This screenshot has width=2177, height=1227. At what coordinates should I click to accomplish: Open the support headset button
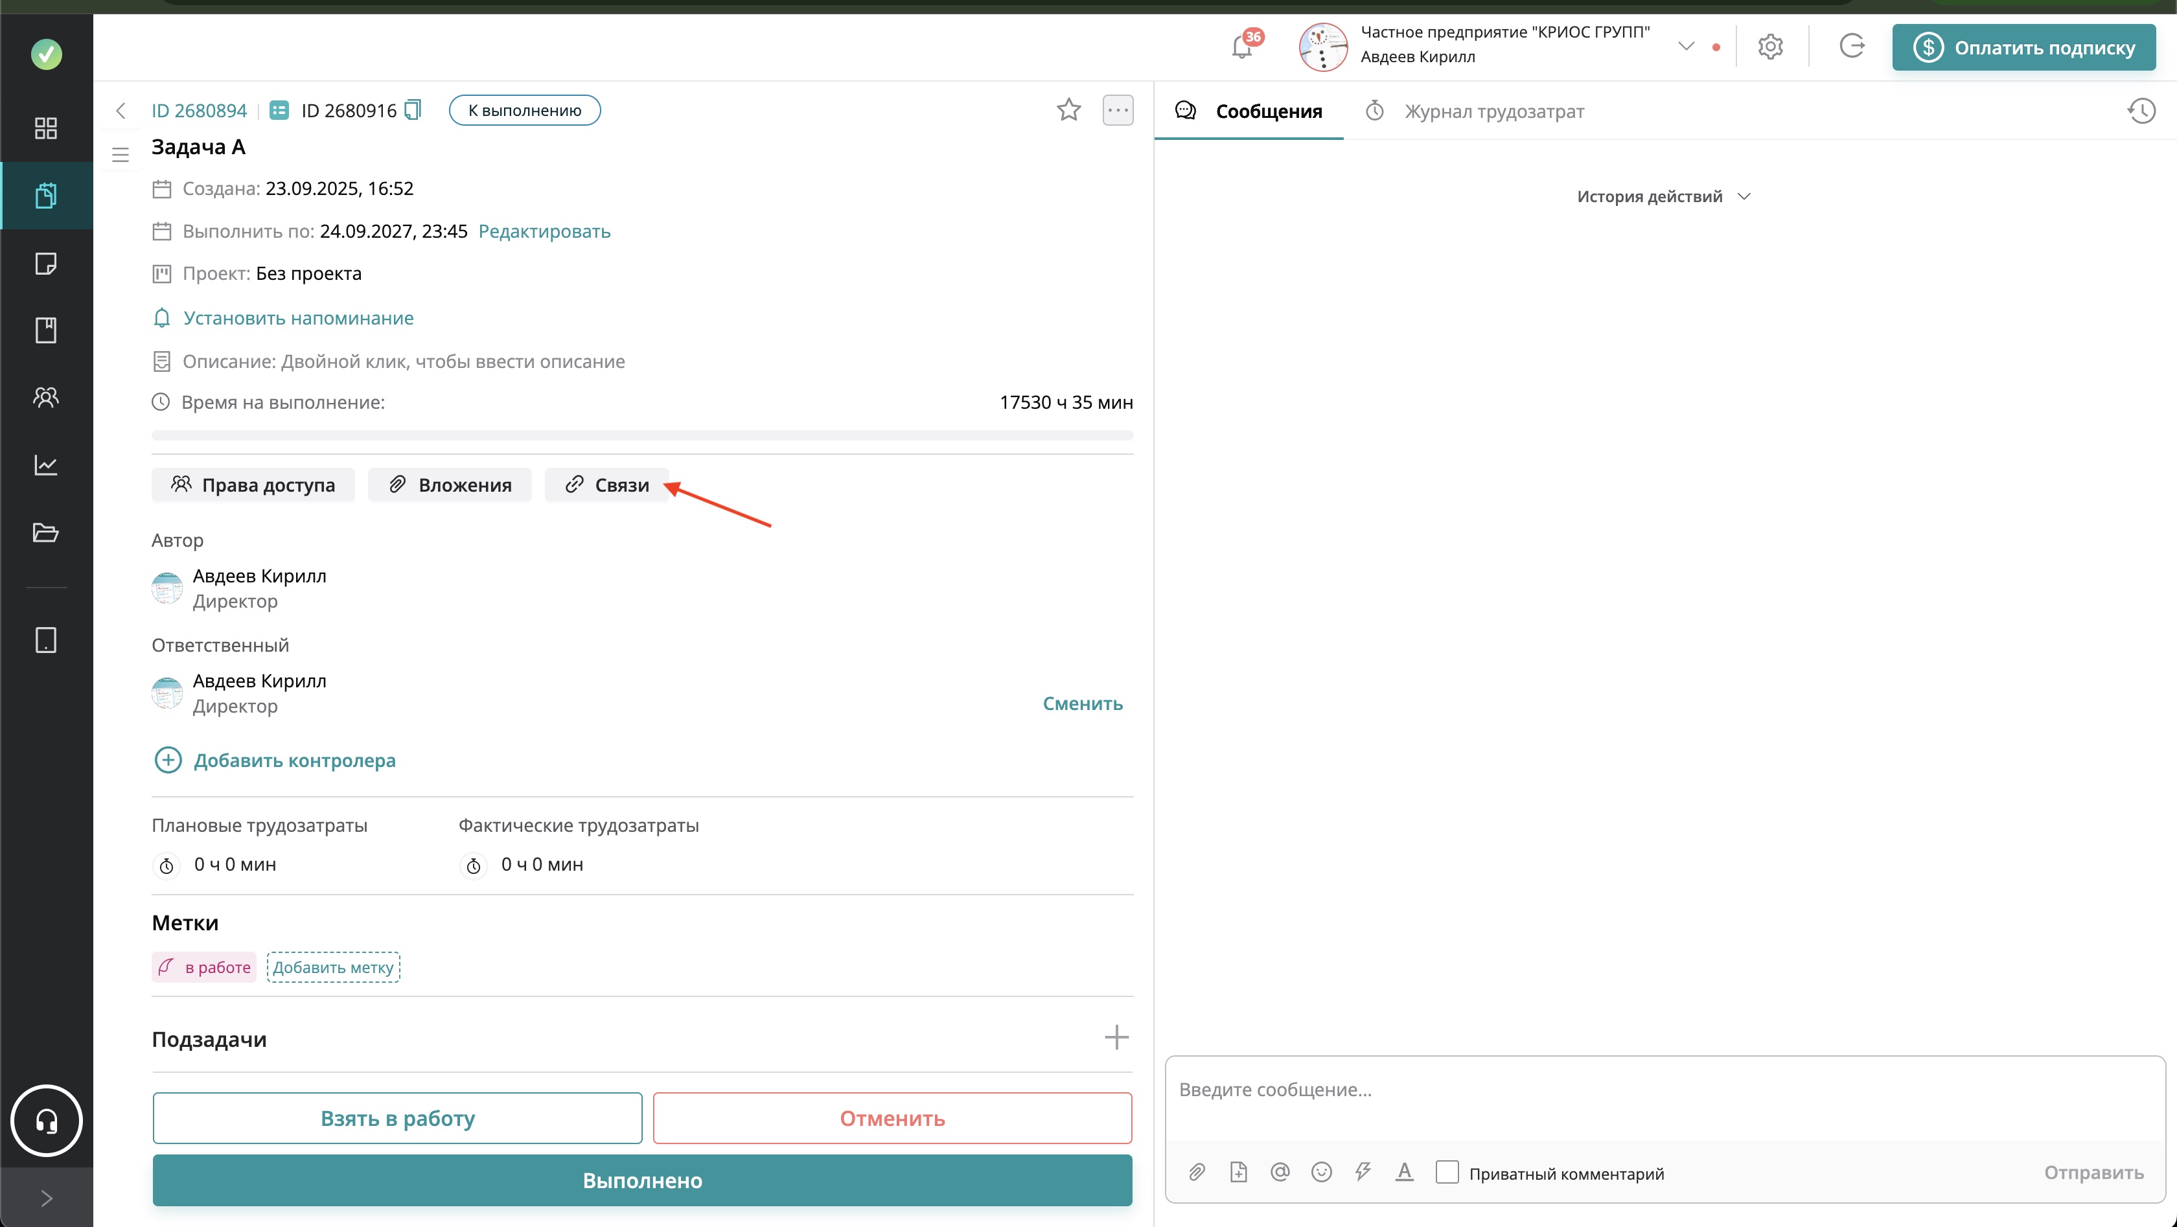tap(47, 1121)
